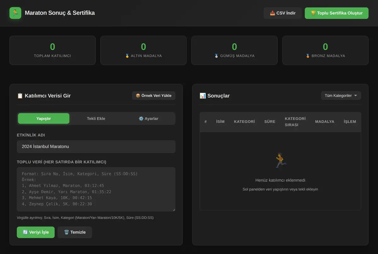
Task: Open the Ayarlar settings tab
Action: click(148, 118)
